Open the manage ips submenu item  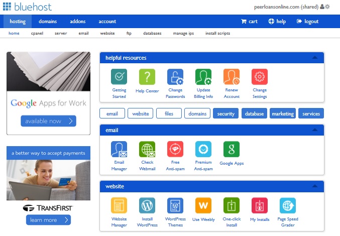tap(183, 33)
